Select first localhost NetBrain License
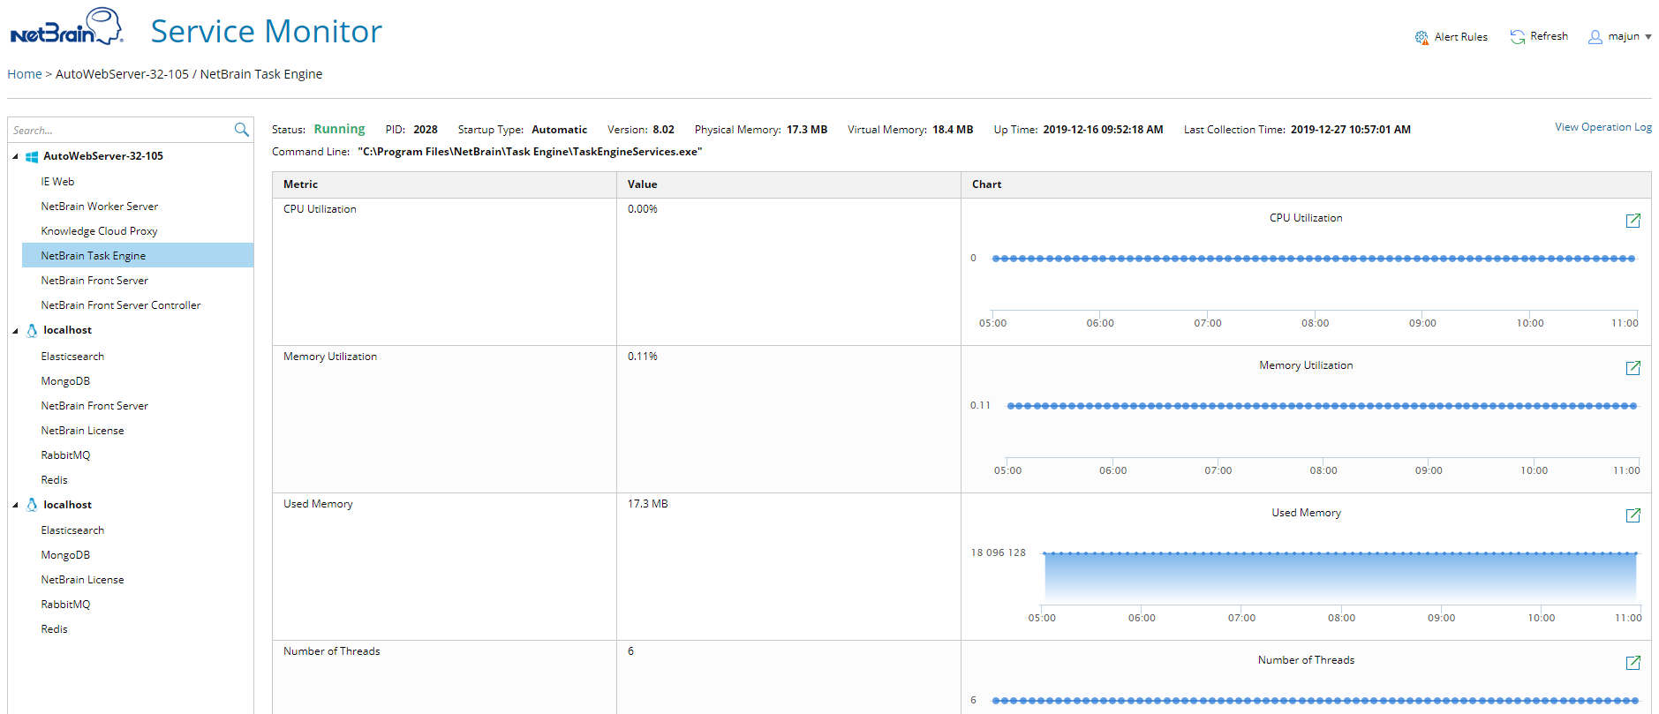 82,431
